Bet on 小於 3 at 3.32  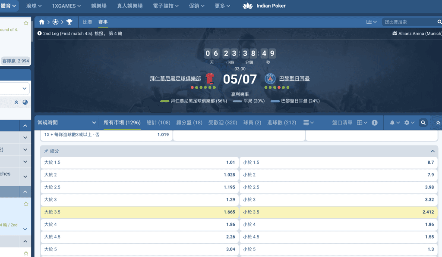click(338, 200)
